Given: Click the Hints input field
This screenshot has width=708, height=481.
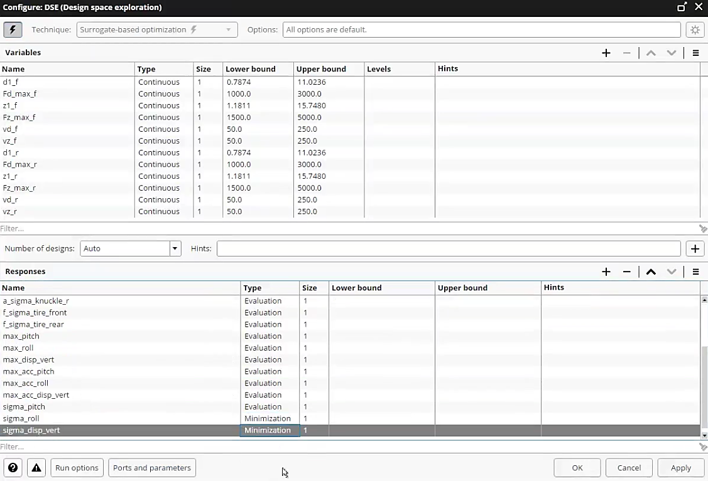Looking at the screenshot, I should click(x=449, y=248).
